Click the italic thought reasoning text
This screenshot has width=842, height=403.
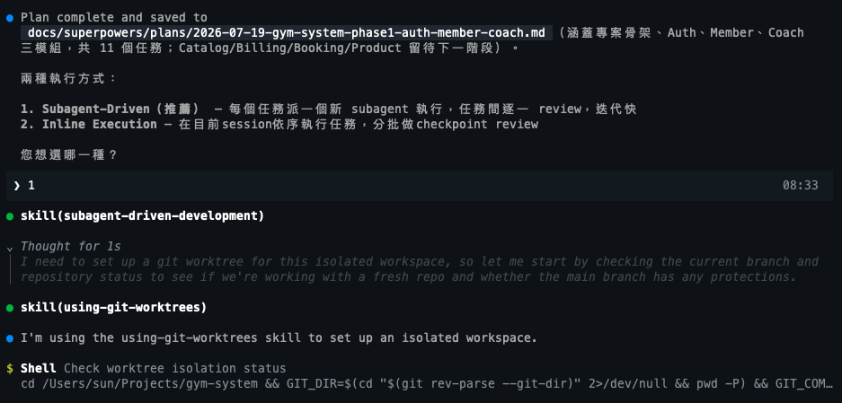420,269
